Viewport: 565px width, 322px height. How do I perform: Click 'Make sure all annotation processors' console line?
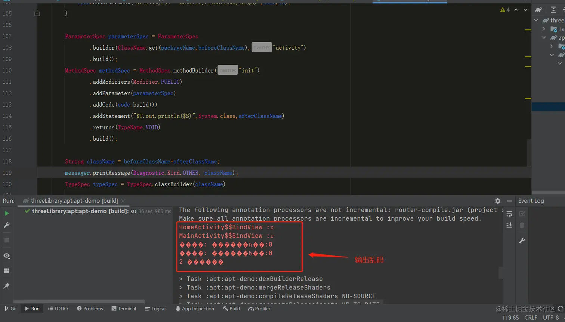coord(330,218)
